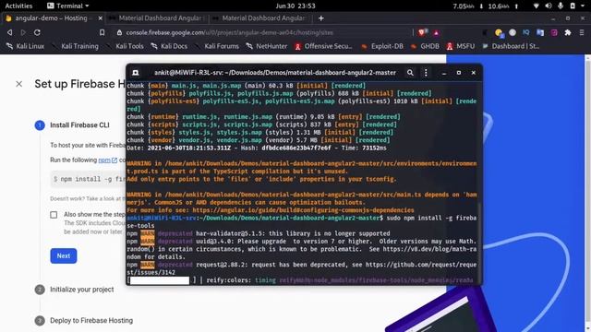Click the address bar URL field
This screenshot has height=332, width=591.
264,33
